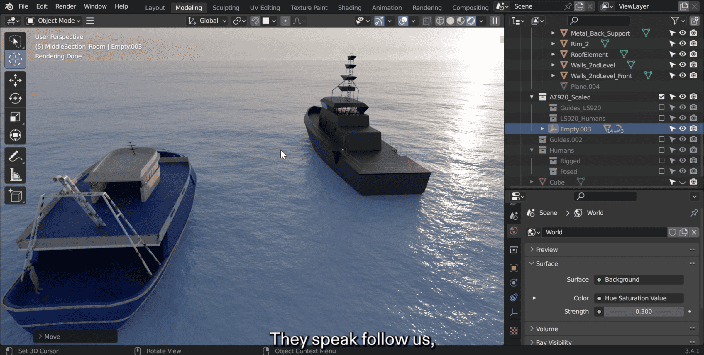Image resolution: width=704 pixels, height=355 pixels.
Task: Adjust the Strength value slider
Action: coord(643,311)
